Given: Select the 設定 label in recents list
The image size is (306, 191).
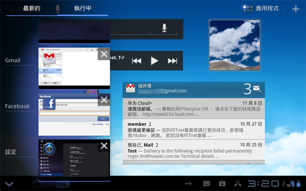Looking at the screenshot, I should (x=11, y=152).
